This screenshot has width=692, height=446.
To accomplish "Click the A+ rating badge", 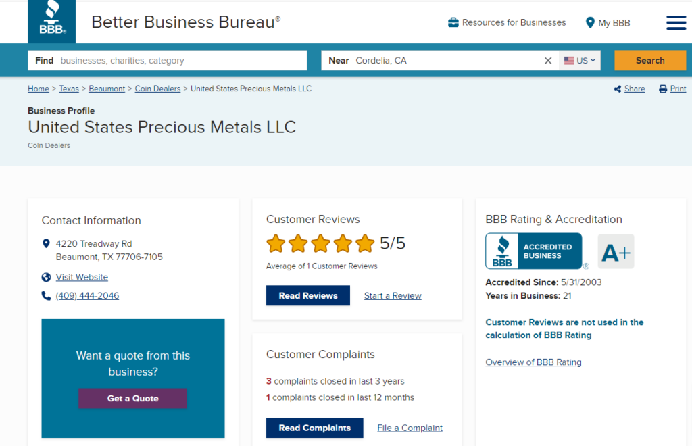I will pyautogui.click(x=616, y=251).
